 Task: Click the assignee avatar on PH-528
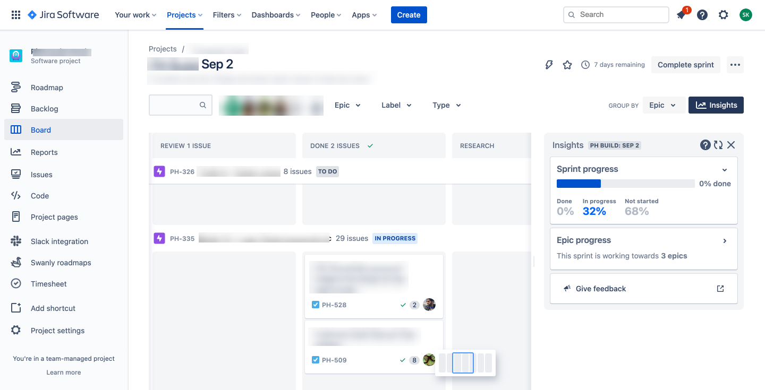429,305
